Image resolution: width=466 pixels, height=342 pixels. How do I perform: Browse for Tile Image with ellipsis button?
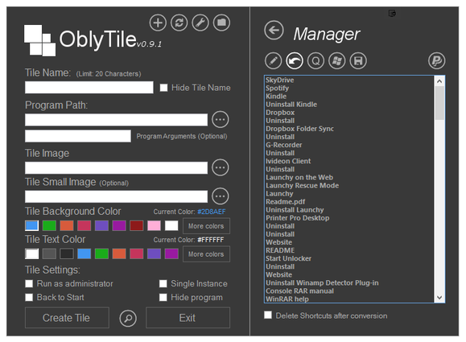click(221, 167)
